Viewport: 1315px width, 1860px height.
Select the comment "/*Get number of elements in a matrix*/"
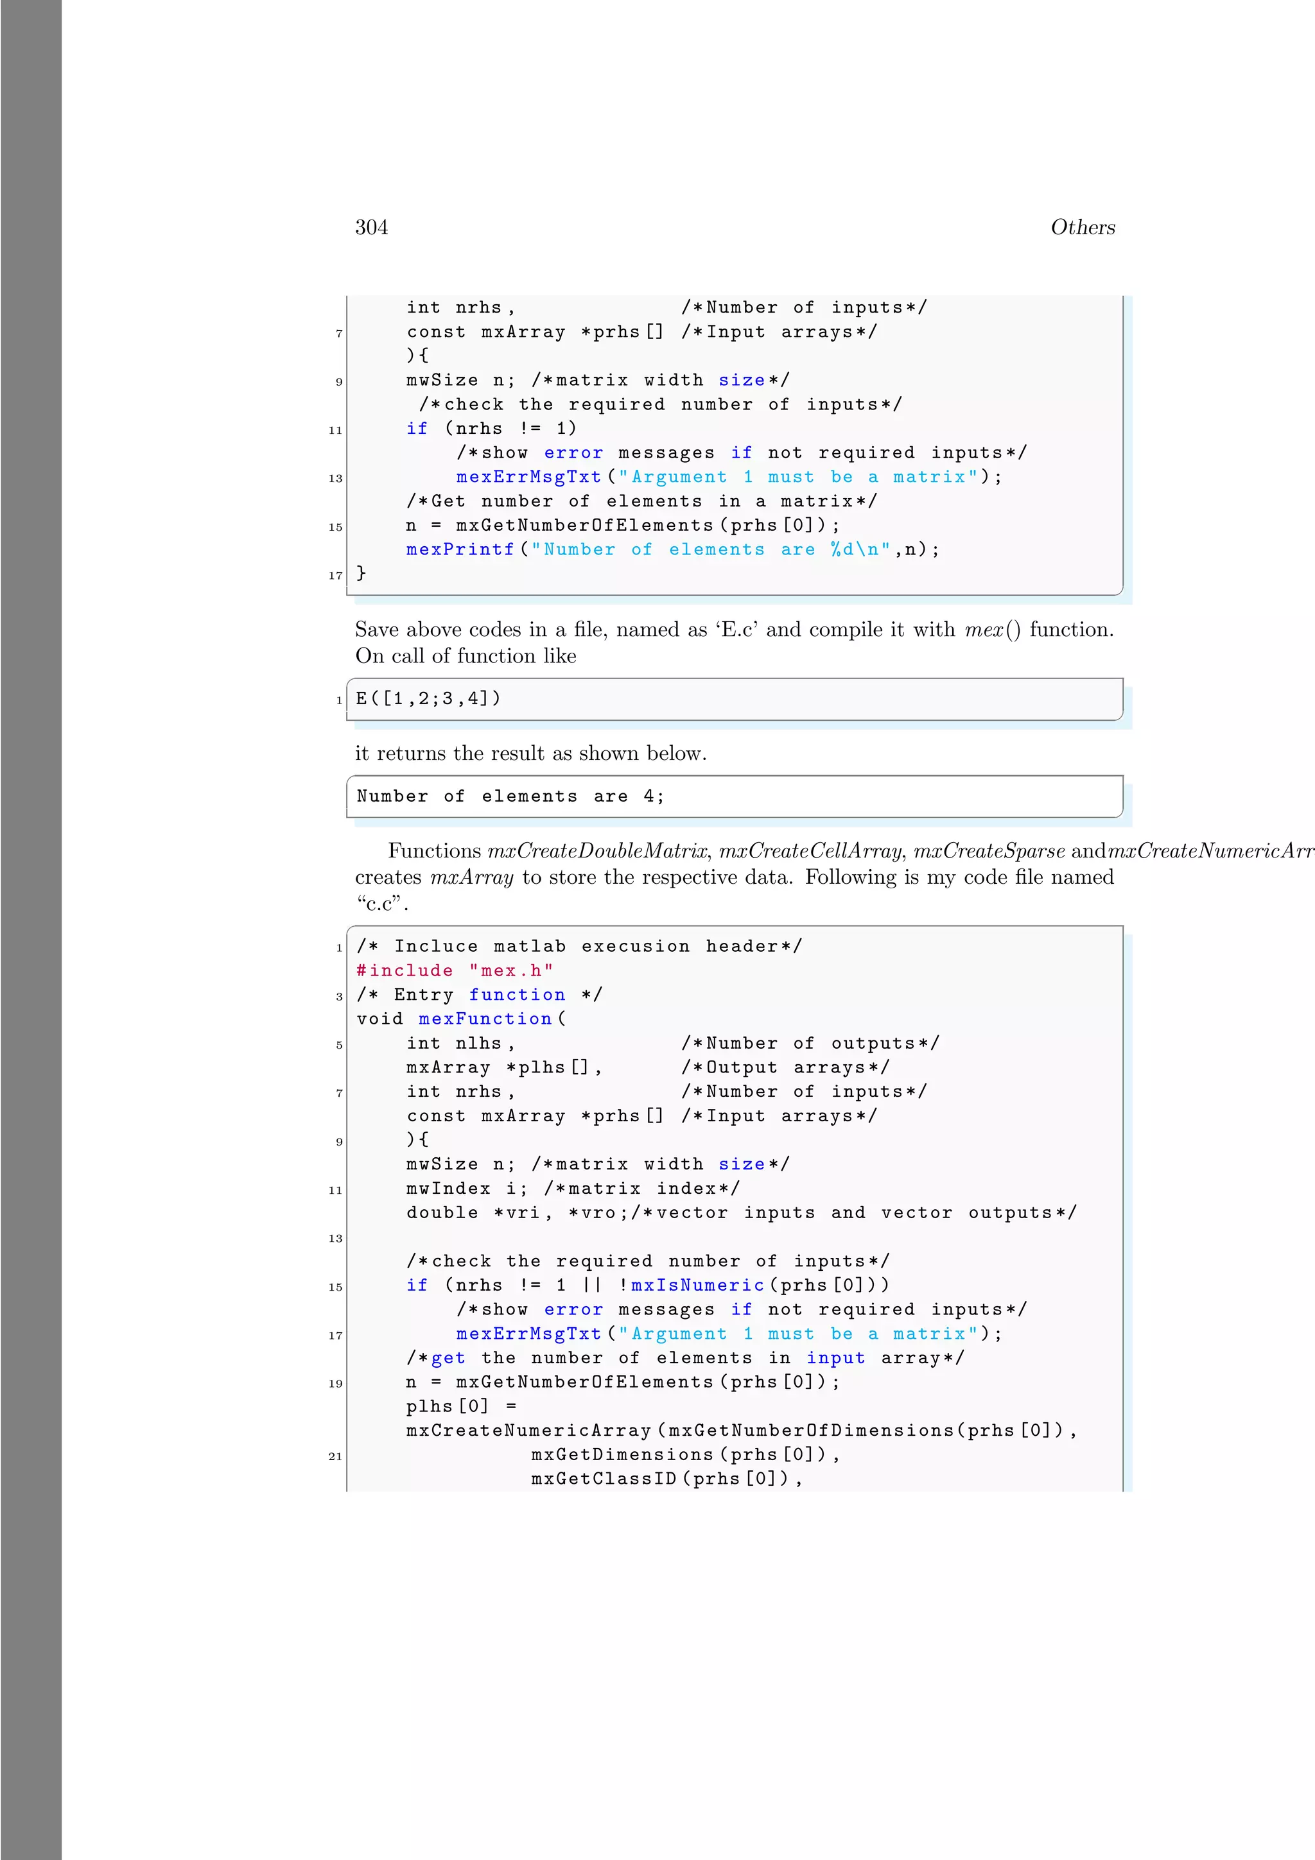[x=641, y=501]
